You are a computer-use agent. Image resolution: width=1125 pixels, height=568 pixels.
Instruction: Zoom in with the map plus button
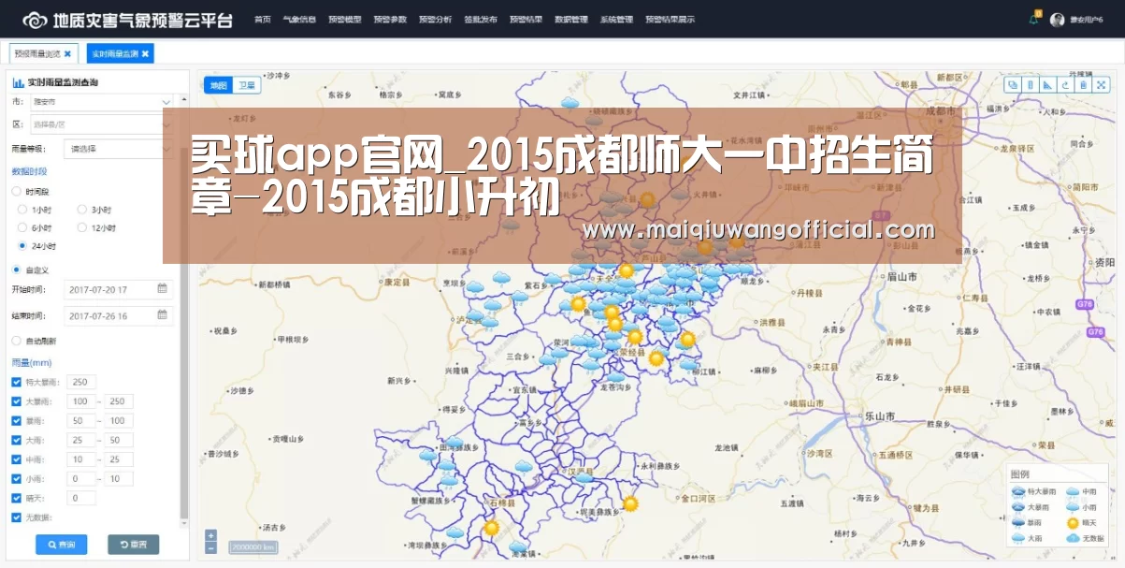(x=211, y=536)
